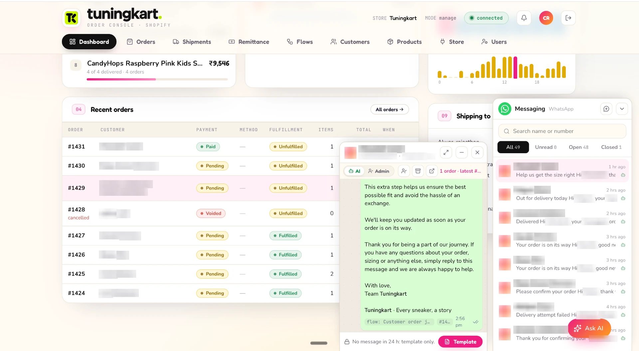This screenshot has height=351, width=639.
Task: Click the All orders button
Action: point(389,110)
